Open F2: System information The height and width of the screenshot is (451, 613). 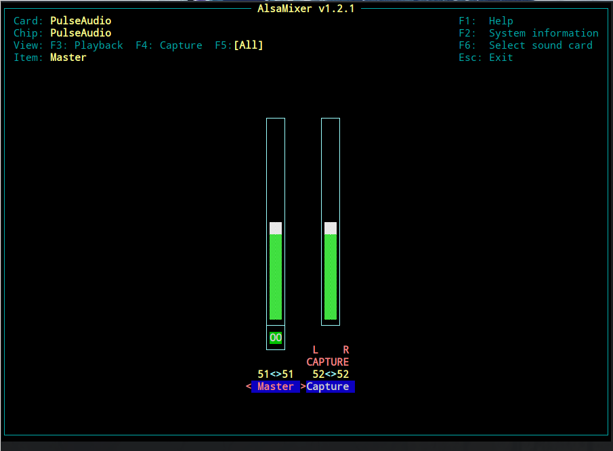pyautogui.click(x=528, y=33)
